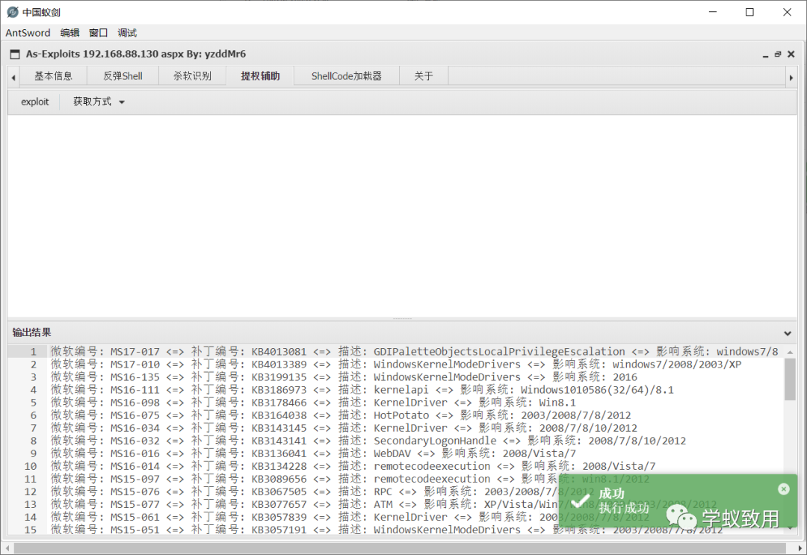Open the 编辑 menu

click(x=69, y=33)
